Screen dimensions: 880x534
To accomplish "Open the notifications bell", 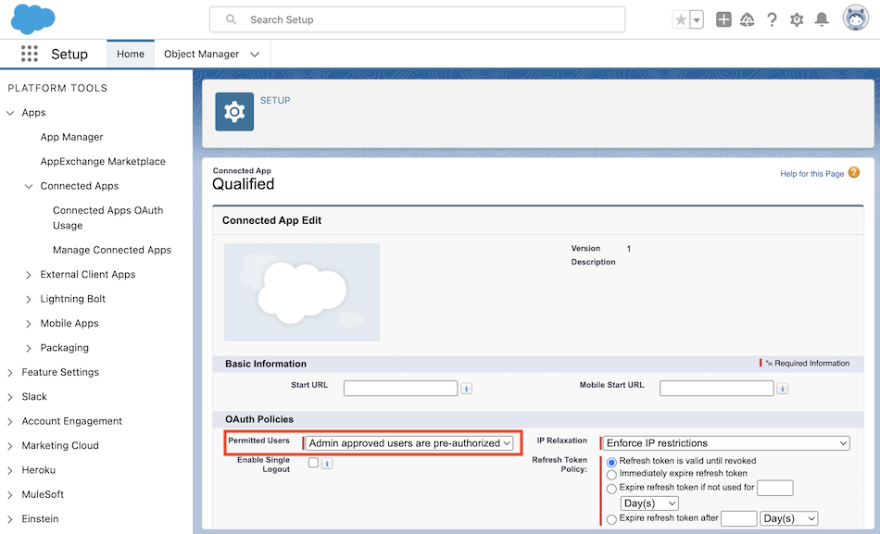I will tap(822, 19).
